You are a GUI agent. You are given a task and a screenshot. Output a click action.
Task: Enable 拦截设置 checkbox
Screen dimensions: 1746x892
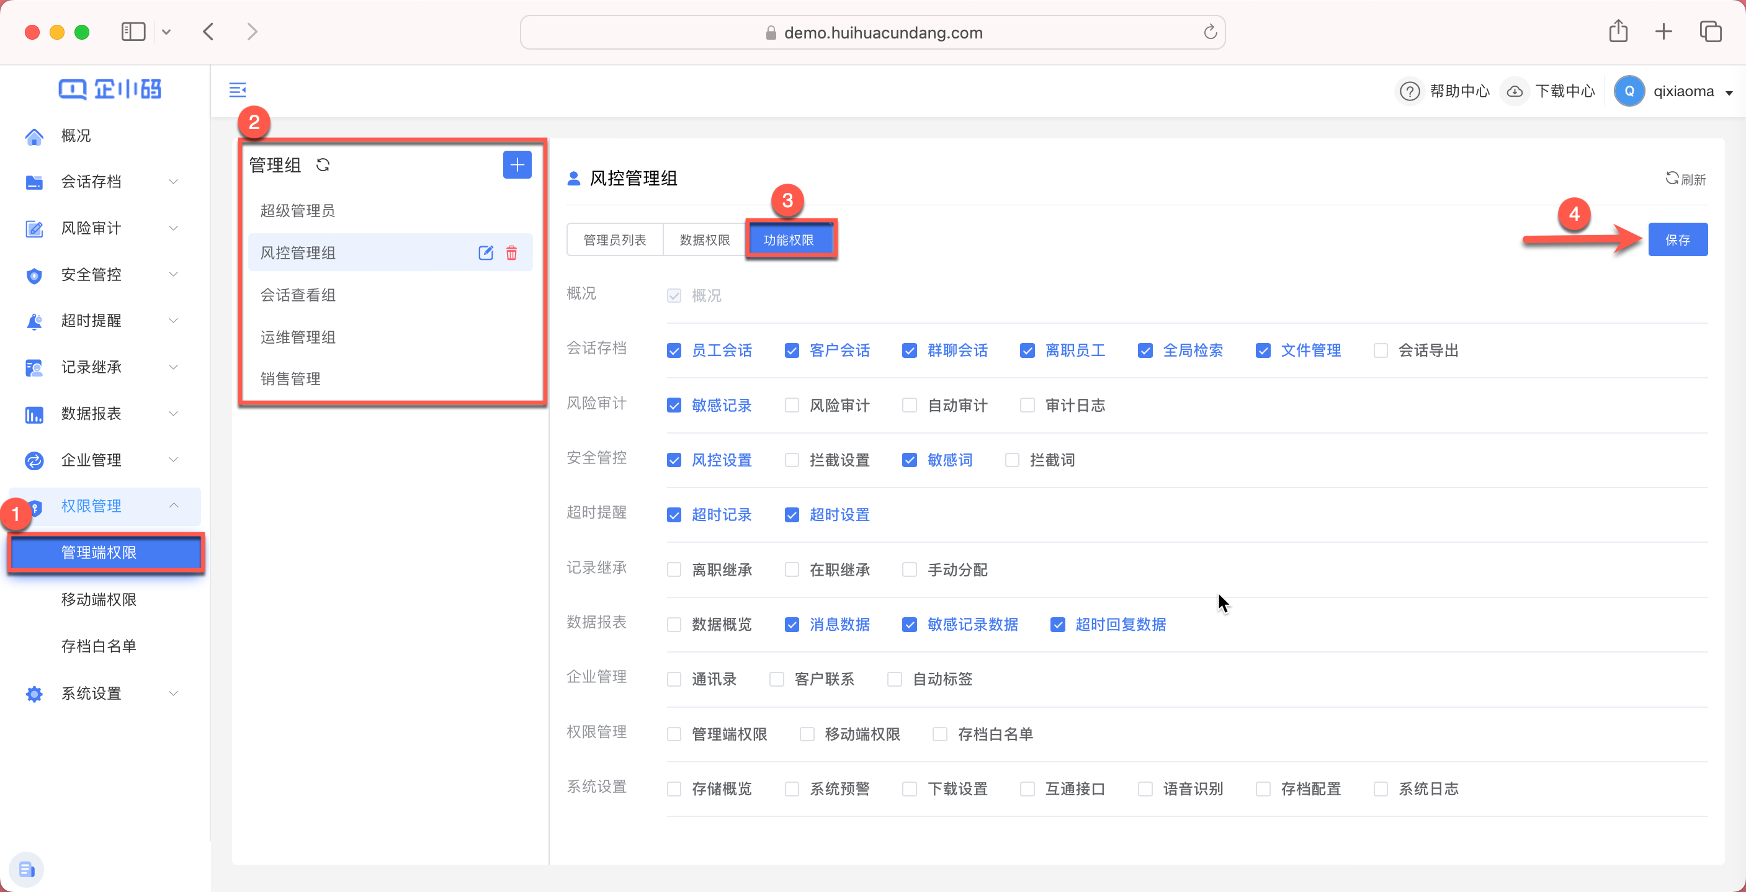[791, 460]
